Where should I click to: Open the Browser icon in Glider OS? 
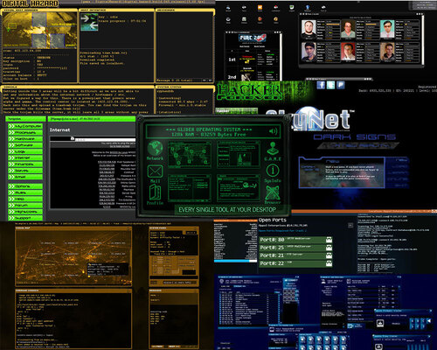tap(273, 192)
